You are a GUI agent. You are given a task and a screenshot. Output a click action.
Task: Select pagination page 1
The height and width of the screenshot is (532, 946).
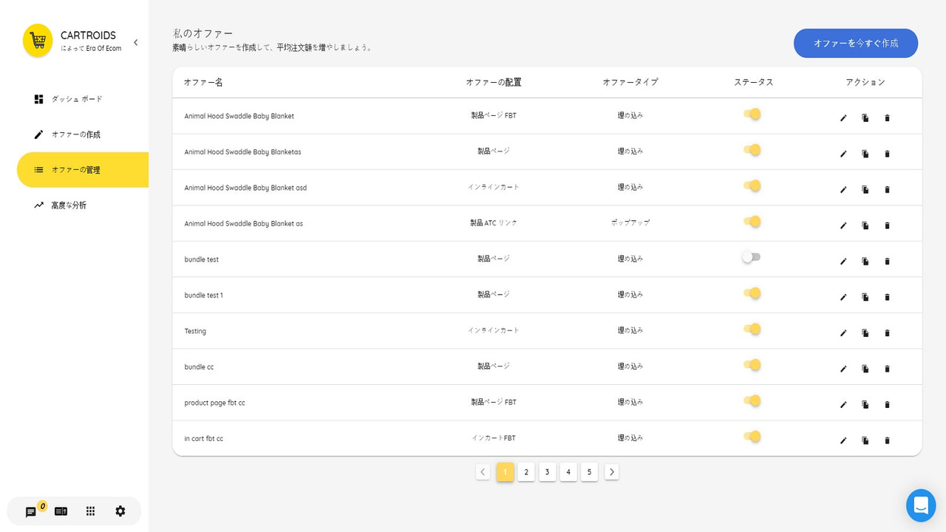[506, 472]
